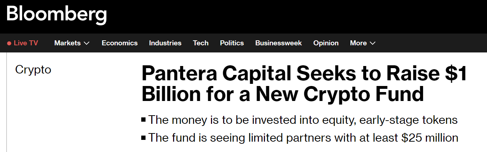
Task: Open the Markets menu
Action: click(67, 43)
